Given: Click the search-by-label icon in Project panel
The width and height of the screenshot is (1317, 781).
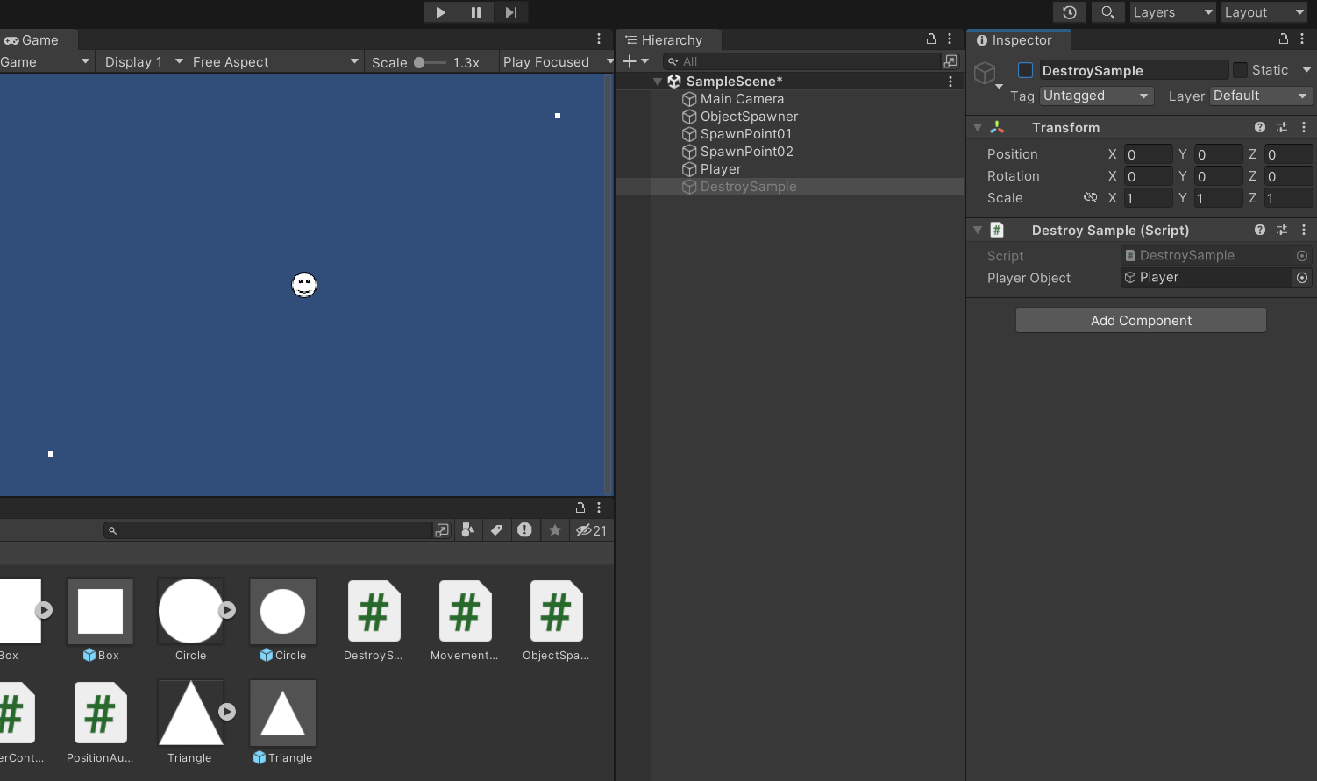Looking at the screenshot, I should click(x=496, y=530).
